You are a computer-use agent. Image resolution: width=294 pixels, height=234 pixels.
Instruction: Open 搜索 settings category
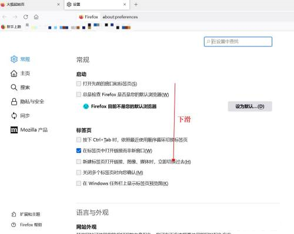tap(20, 88)
